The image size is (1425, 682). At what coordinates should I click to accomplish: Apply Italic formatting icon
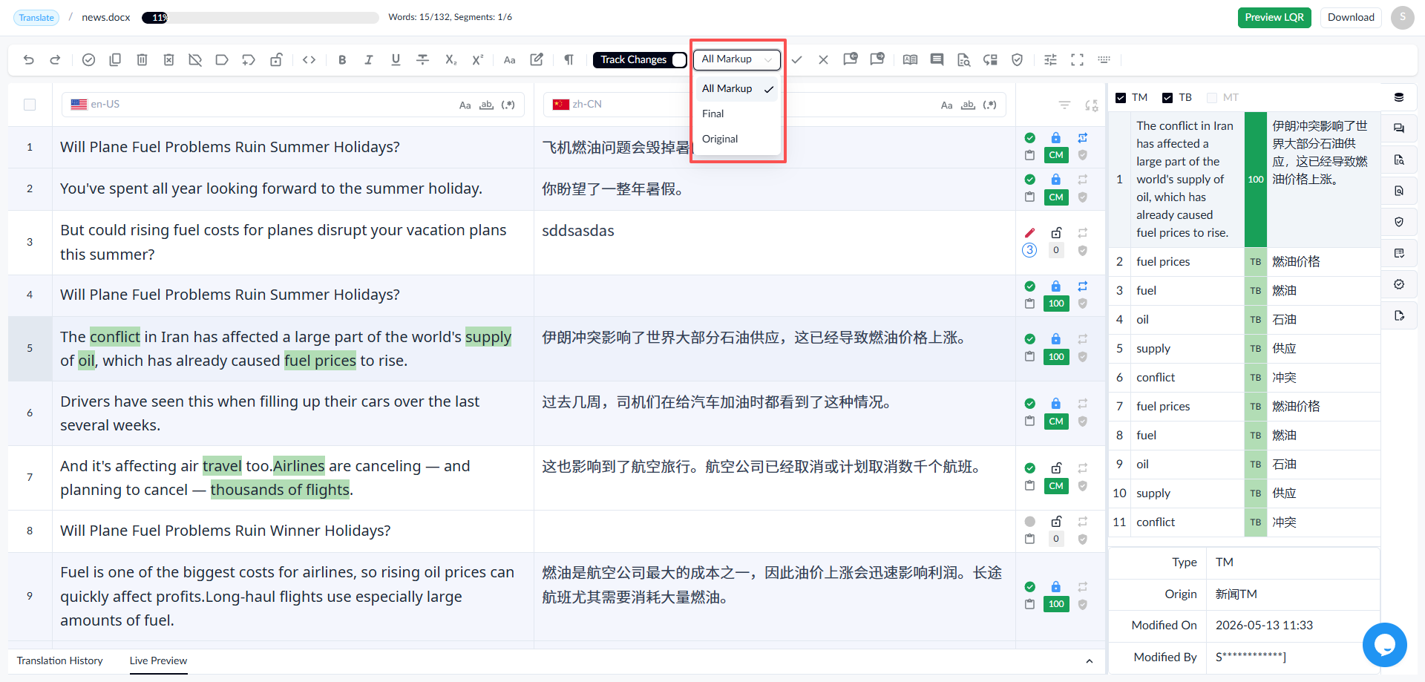click(369, 60)
